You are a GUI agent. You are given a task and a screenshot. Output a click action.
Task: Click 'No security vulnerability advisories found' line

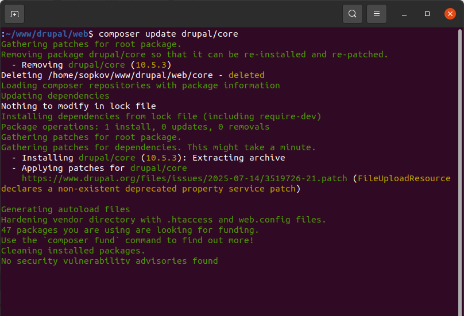coord(110,261)
